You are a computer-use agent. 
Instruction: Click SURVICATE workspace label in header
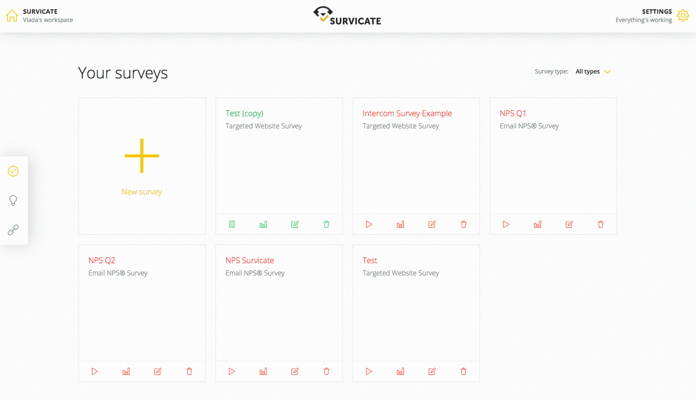[x=40, y=11]
